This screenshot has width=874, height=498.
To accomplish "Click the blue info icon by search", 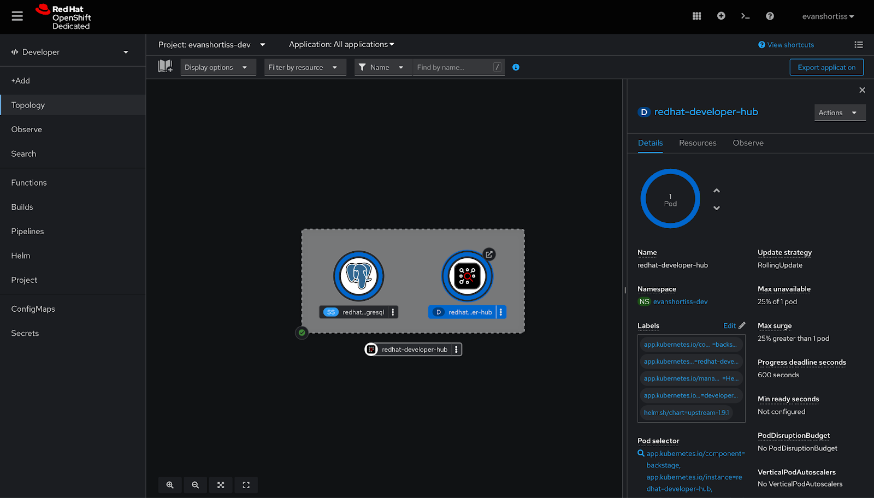I will [516, 67].
